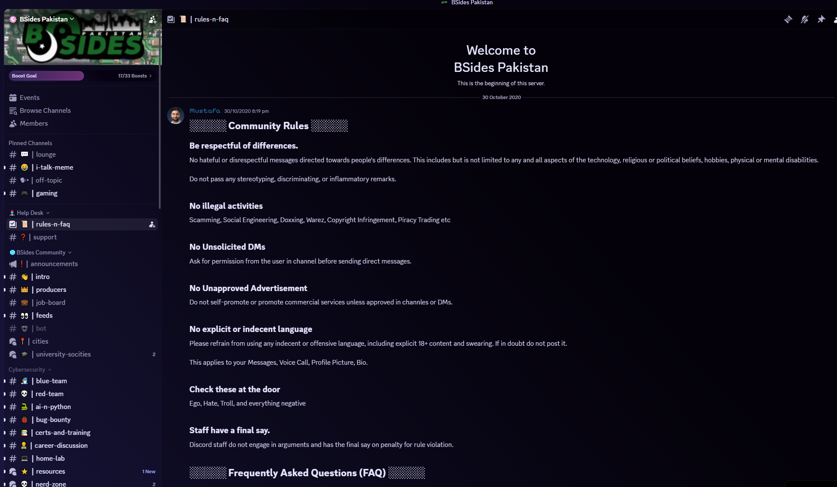
Task: Open the intro channel
Action: tap(81, 277)
